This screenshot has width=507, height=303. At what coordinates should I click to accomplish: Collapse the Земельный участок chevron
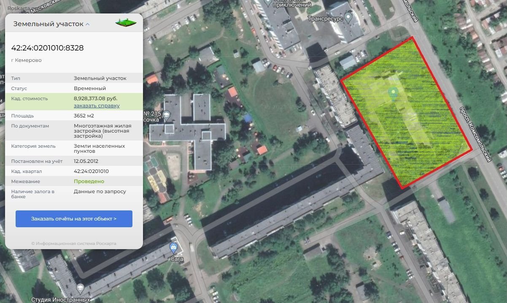(88, 24)
